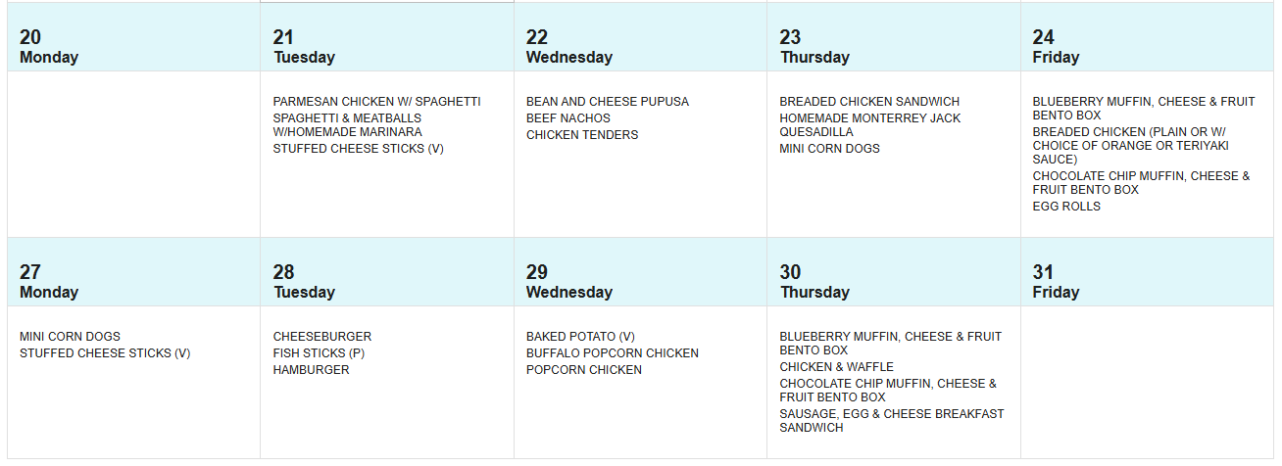Select Egg Rolls on Friday 24
1282x466 pixels.
(x=1065, y=207)
